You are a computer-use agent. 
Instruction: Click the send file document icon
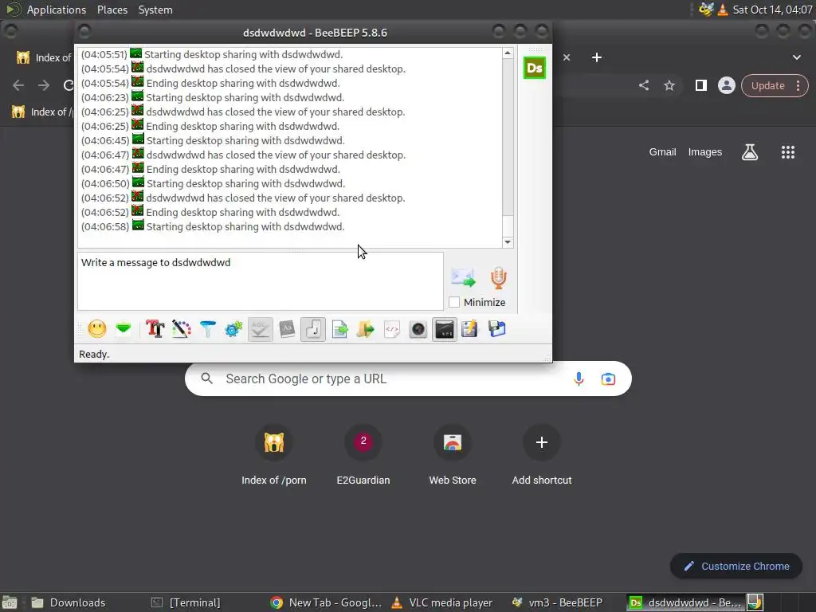[339, 329]
